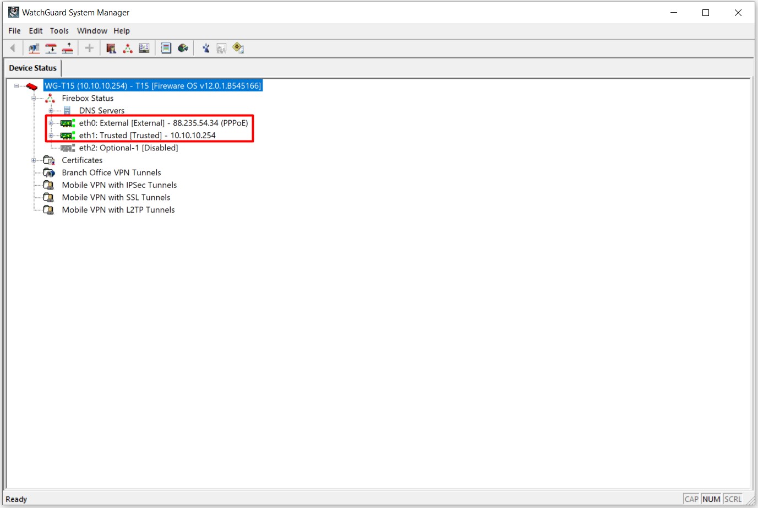Screen dimensions: 758x508
Task: Click the Certificates folder icon
Action: point(49,160)
